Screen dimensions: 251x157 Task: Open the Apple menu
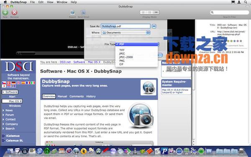click(5, 2)
